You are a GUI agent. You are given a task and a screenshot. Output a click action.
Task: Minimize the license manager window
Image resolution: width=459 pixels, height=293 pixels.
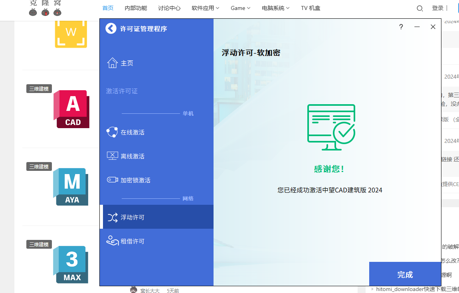point(417,27)
